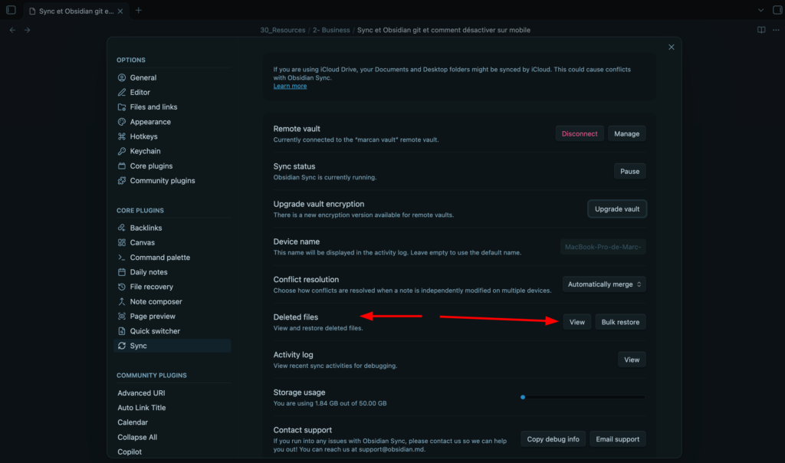The image size is (785, 463).
Task: Click Copy debug info button
Action: pyautogui.click(x=553, y=439)
